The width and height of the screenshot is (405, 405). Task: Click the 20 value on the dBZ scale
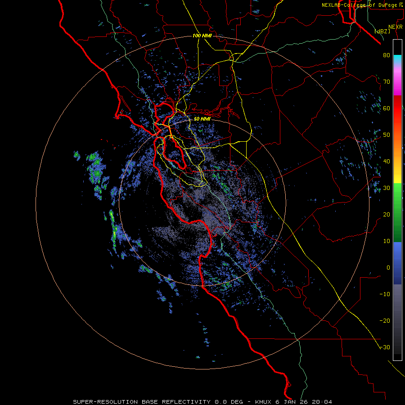(387, 215)
